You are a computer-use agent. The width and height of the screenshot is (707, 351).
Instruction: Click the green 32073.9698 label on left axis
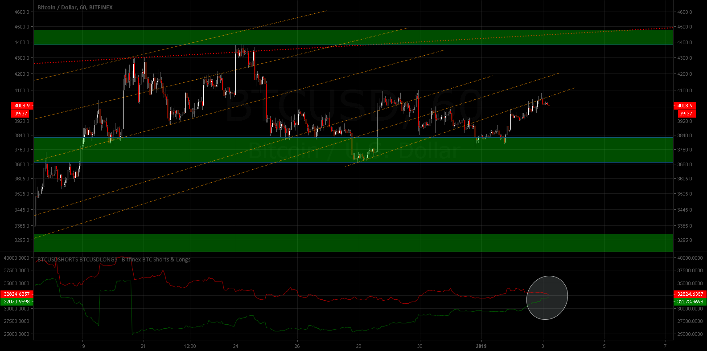point(17,302)
